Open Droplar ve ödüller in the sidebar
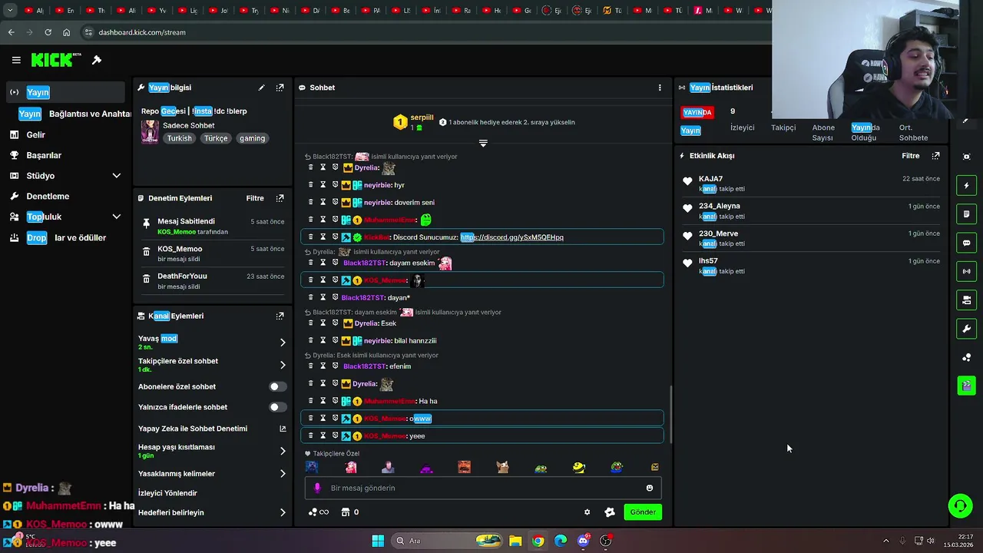Screen dimensions: 983x553 [66, 238]
